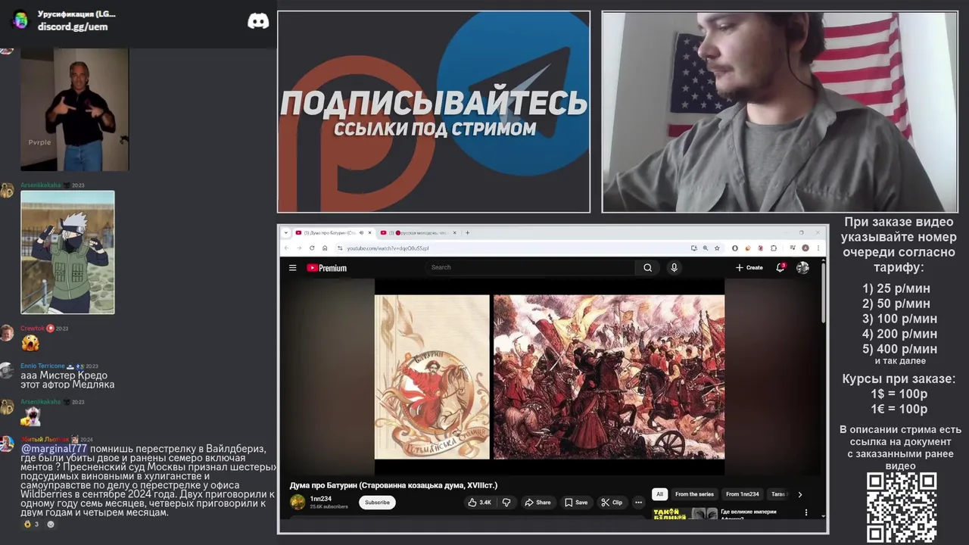
Task: Show next recommendation chips arrow
Action: (799, 494)
